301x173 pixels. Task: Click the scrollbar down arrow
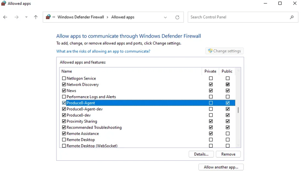point(238,145)
